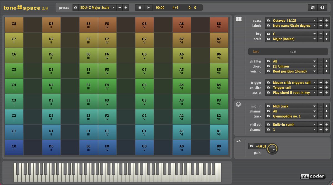
Task: Click the MIDI learn icon for gain
Action: click(x=251, y=146)
